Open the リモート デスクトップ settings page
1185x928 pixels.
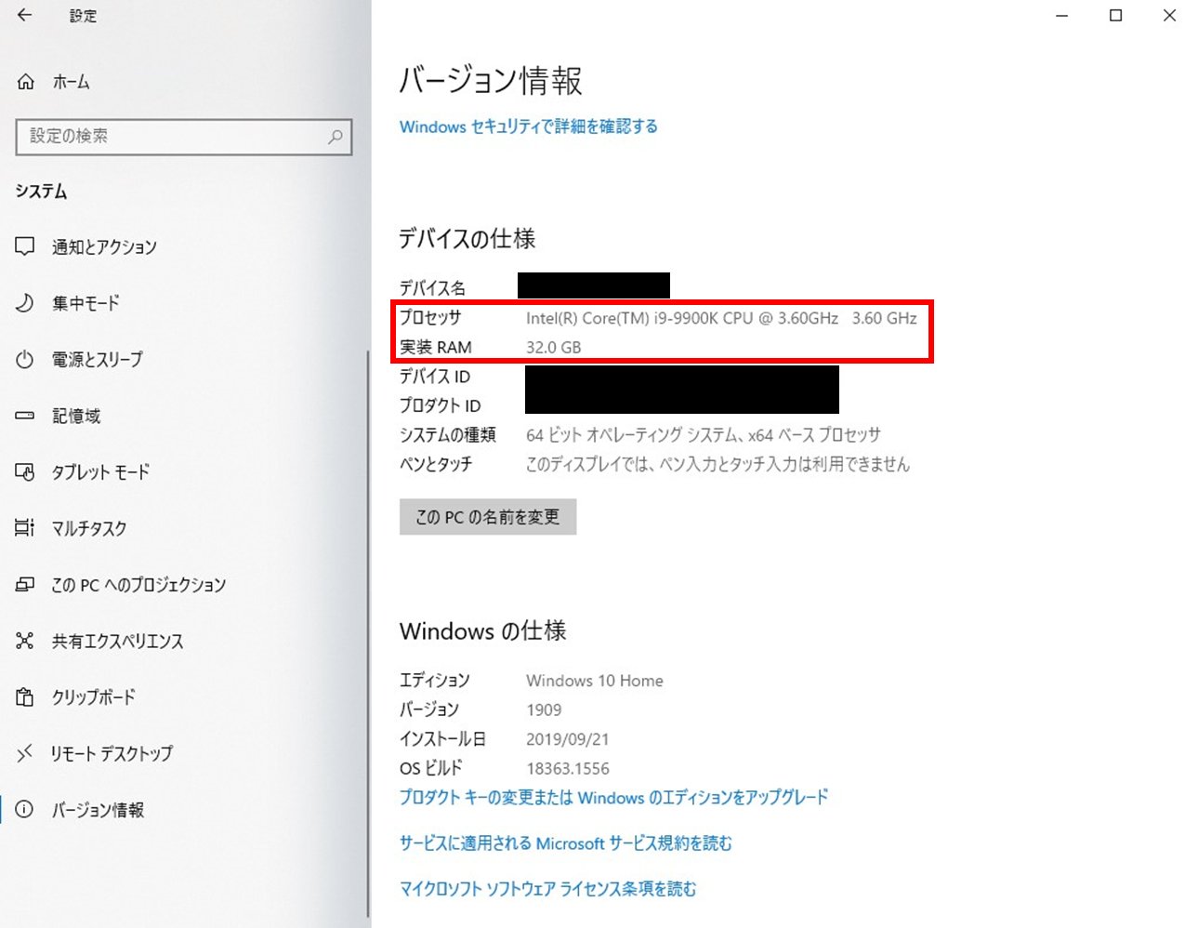point(112,753)
